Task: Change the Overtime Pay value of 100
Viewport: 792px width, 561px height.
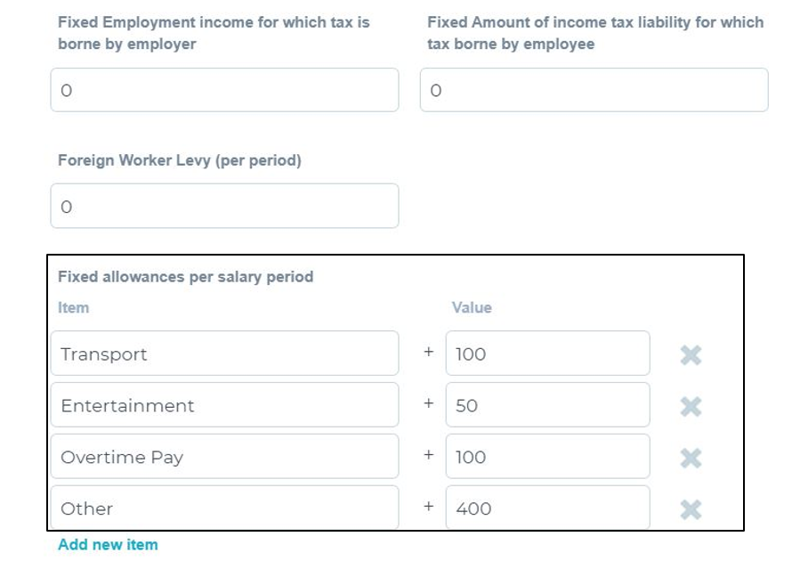Action: (548, 457)
